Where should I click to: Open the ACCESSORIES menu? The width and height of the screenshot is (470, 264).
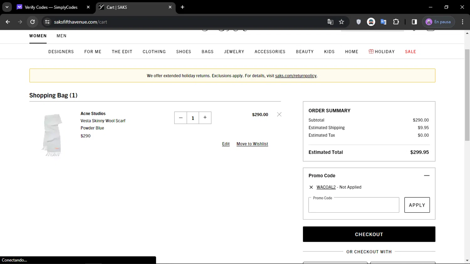[270, 52]
